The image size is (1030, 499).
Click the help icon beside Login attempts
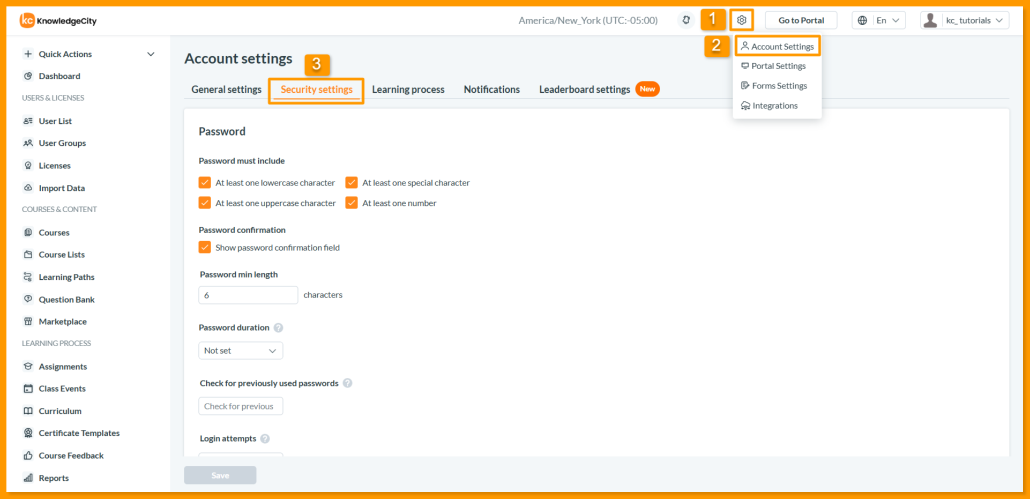[265, 438]
